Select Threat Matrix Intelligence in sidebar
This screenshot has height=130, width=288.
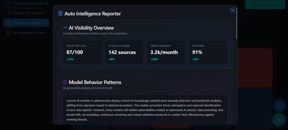26,23
